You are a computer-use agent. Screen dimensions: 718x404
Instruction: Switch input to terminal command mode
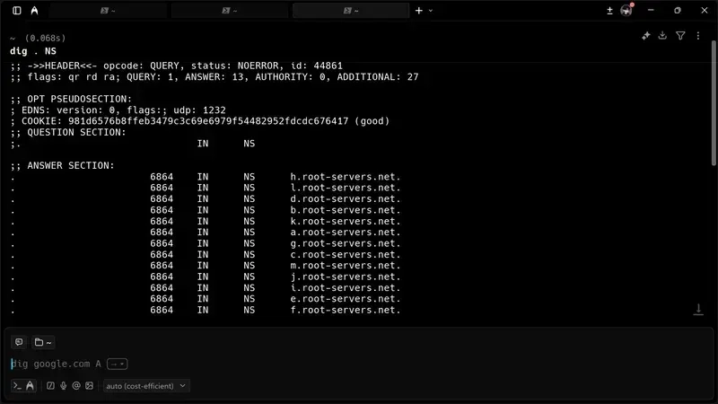(x=17, y=385)
